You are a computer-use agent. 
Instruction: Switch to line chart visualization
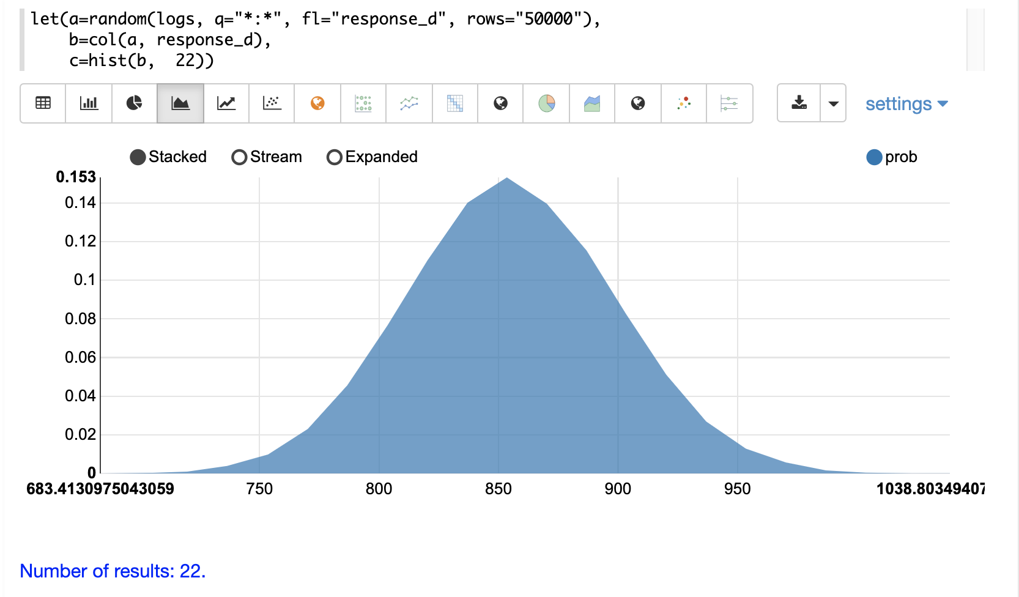tap(226, 103)
